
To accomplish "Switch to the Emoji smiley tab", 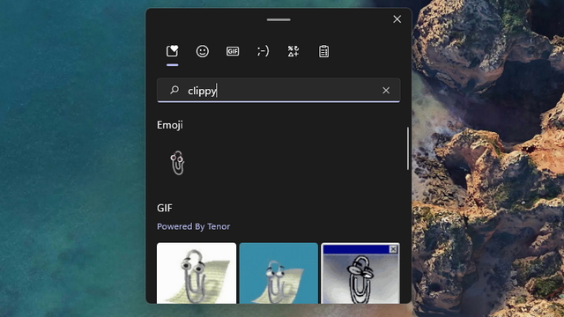I will [x=202, y=51].
